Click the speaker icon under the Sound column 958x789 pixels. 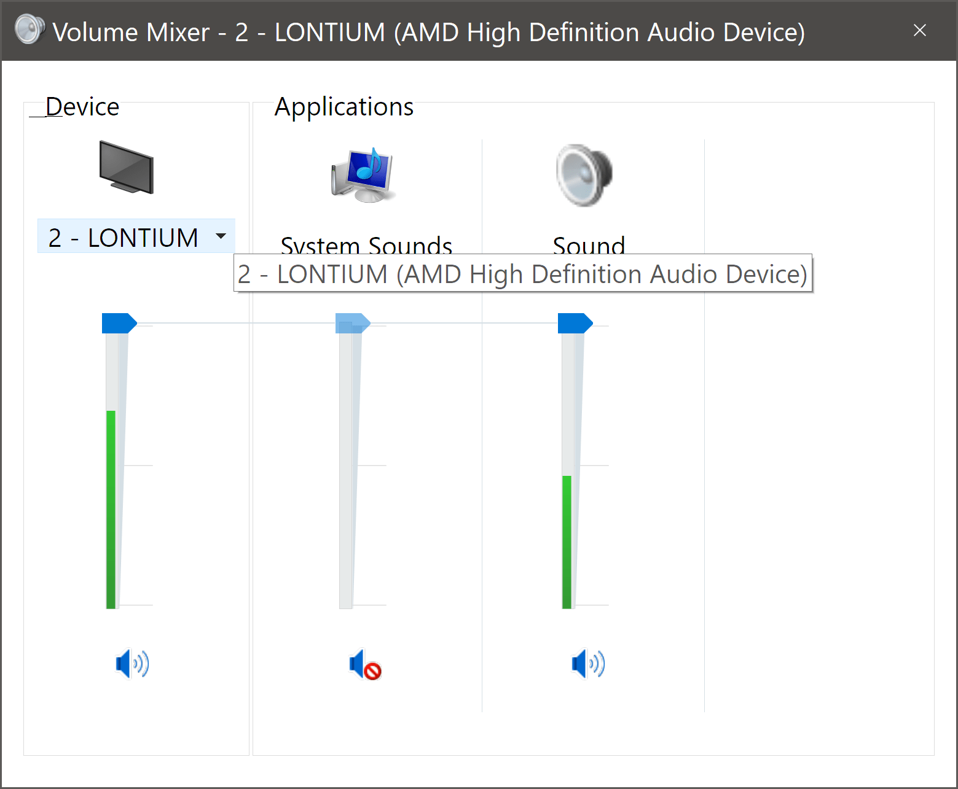(587, 663)
